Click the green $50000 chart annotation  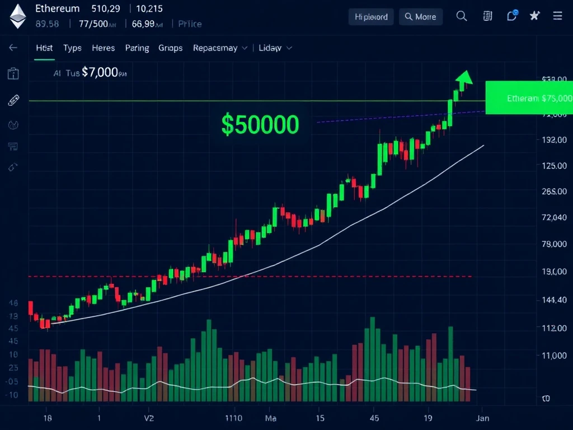coord(260,125)
